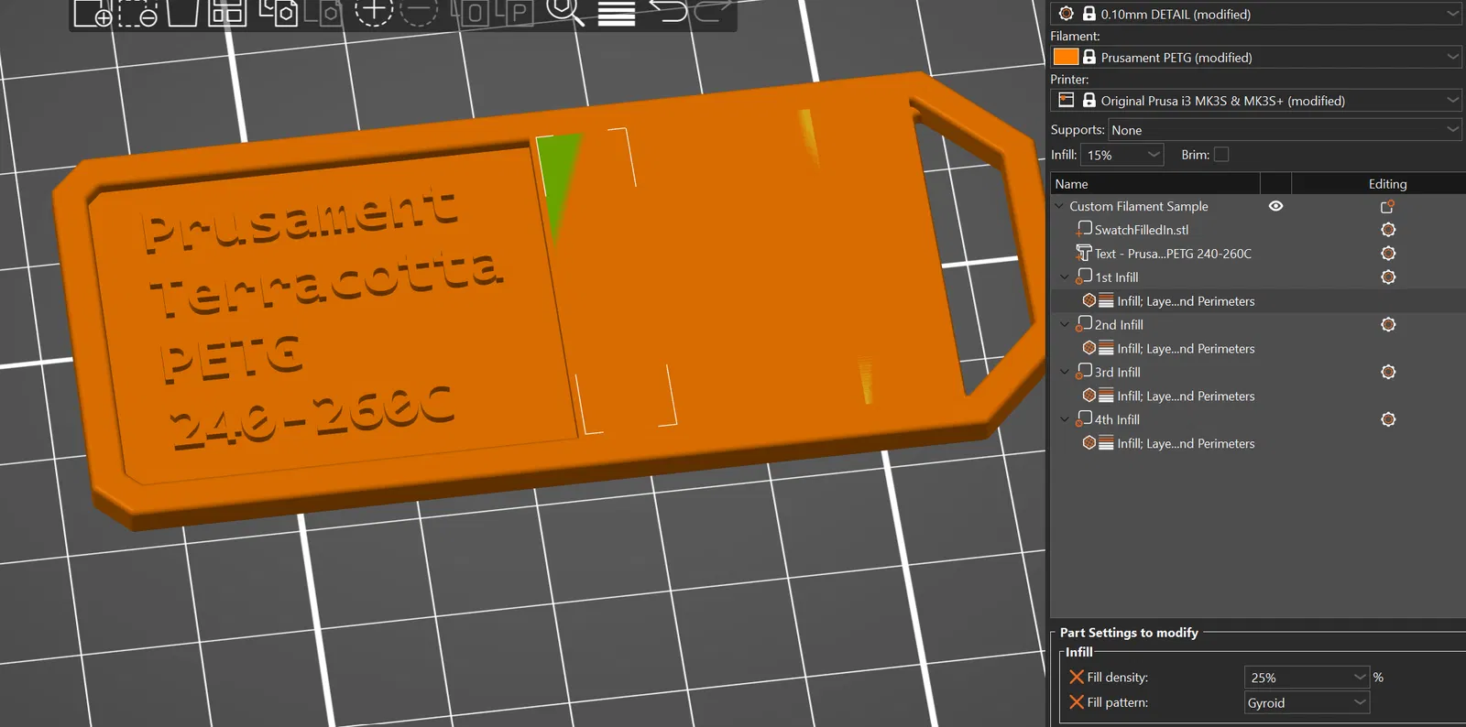Click the Add instance plus icon
1466x727 pixels.
pyautogui.click(x=374, y=13)
